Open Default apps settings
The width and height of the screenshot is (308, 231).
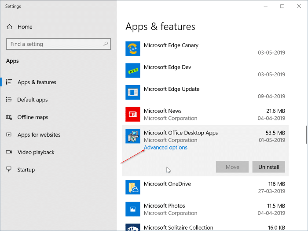coord(33,100)
